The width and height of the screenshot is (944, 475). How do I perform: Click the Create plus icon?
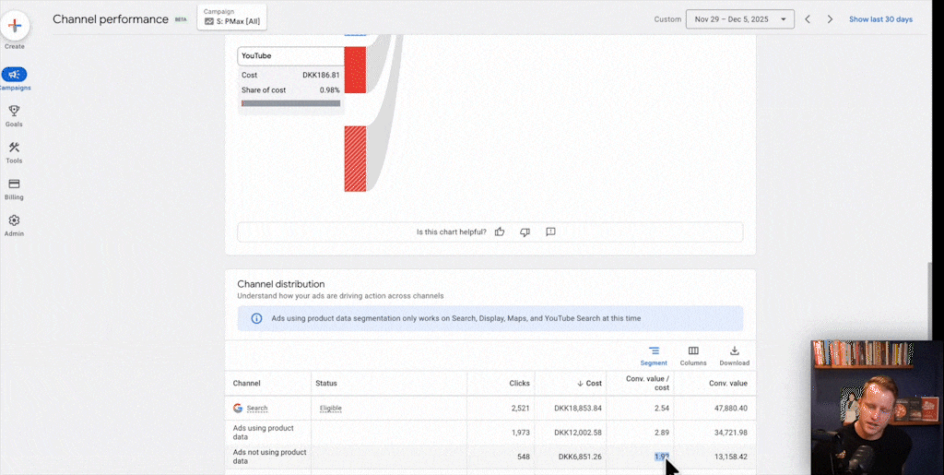click(14, 26)
